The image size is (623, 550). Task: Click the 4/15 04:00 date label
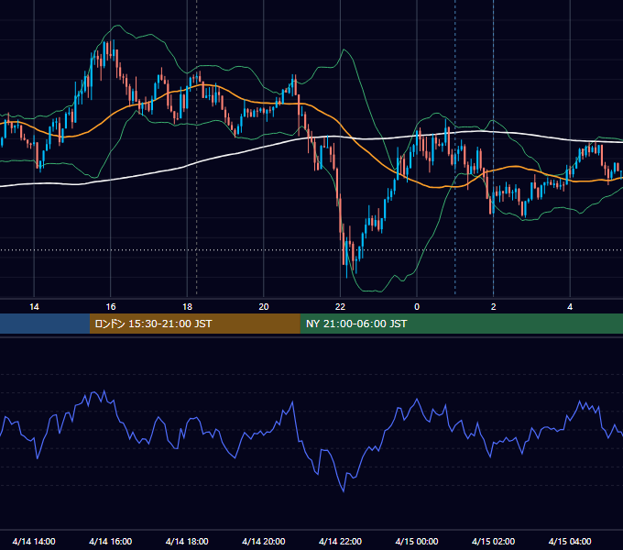[570, 541]
